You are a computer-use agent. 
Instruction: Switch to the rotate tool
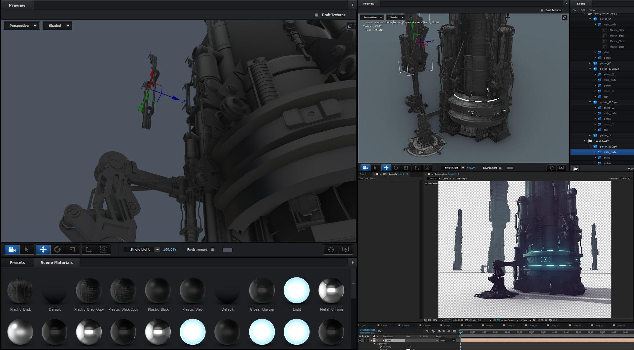[x=58, y=250]
